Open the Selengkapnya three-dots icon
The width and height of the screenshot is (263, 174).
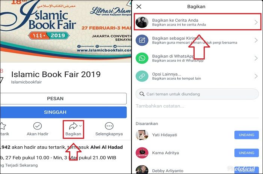tap(109, 126)
